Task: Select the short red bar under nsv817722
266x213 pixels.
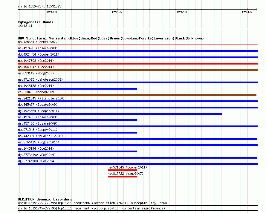Action: [x=123, y=177]
